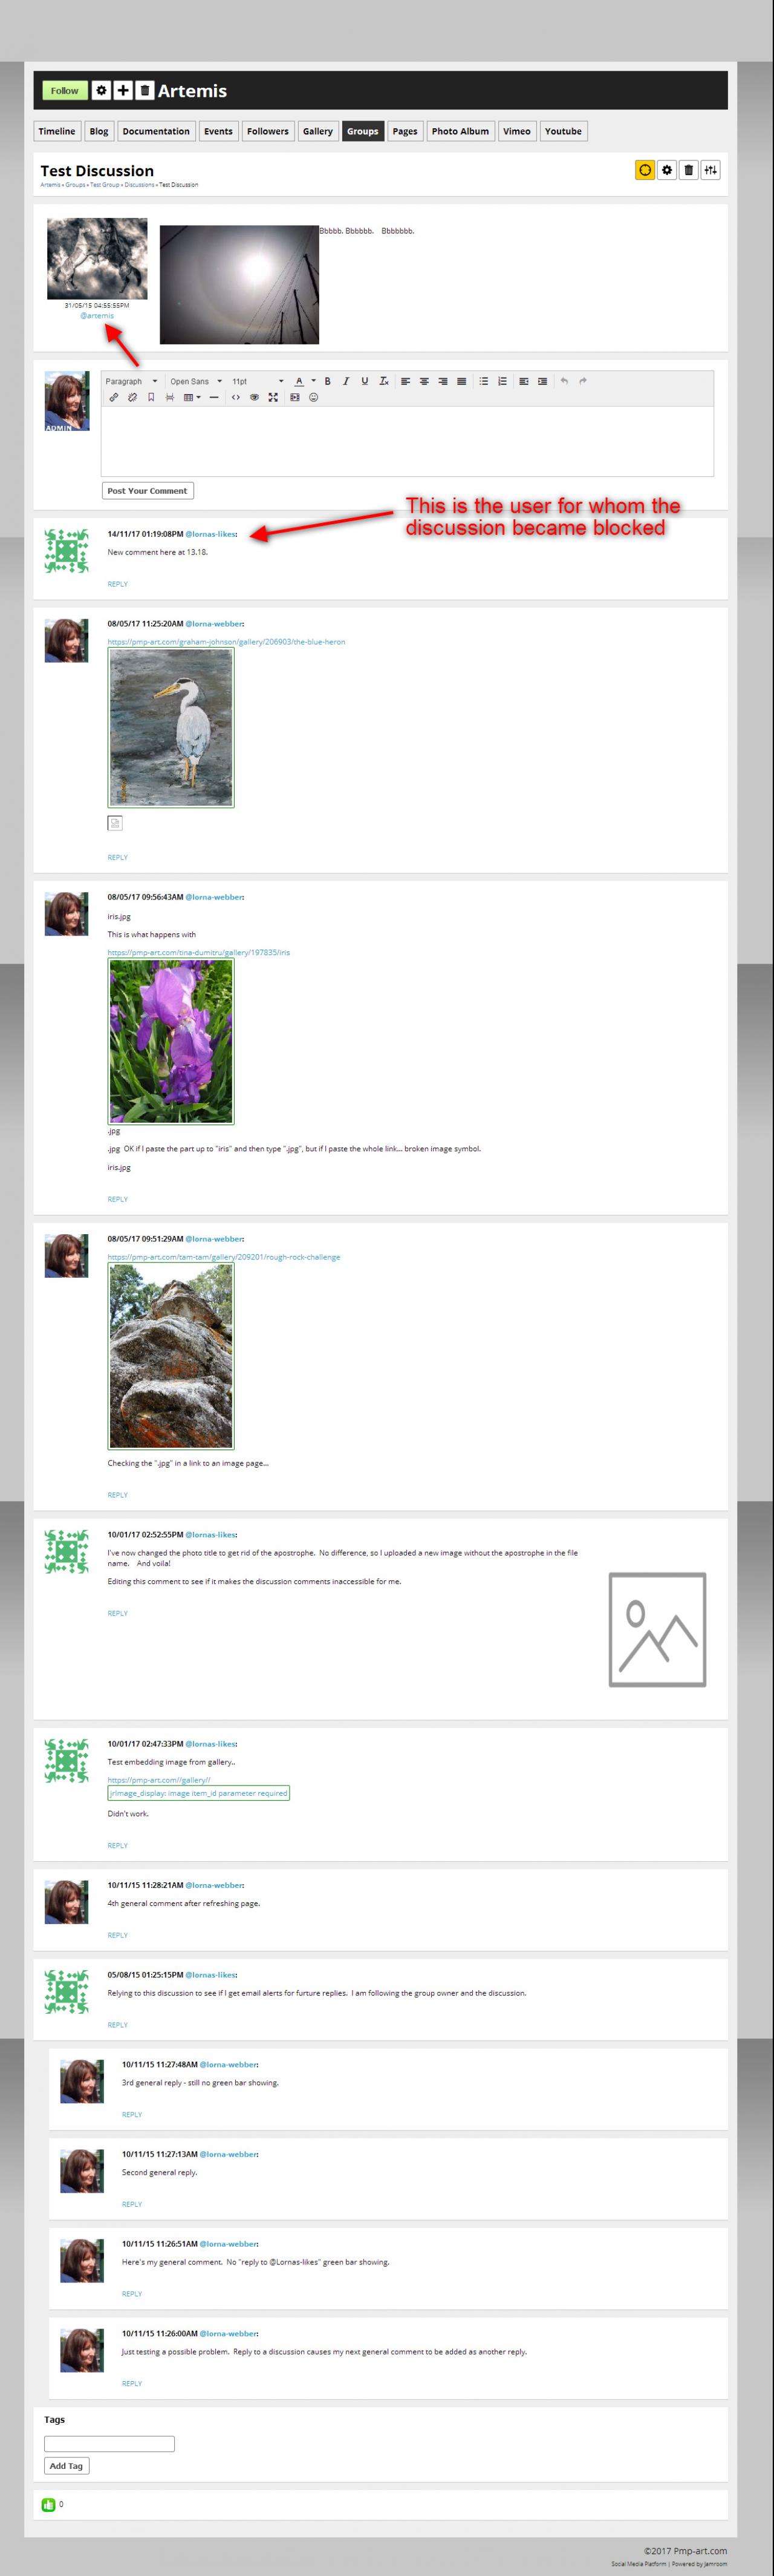
Task: Open source code view icon
Action: point(236,397)
